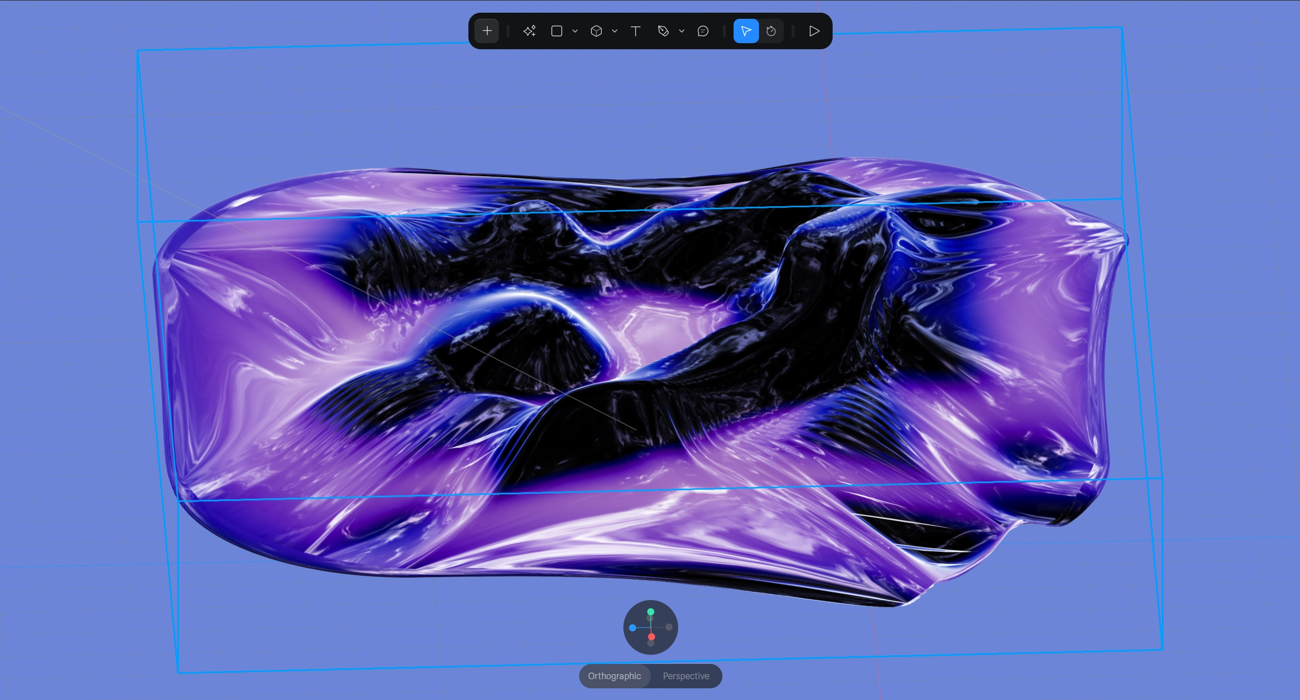Open the pen tool variants dropdown
Image resolution: width=1300 pixels, height=700 pixels.
682,31
